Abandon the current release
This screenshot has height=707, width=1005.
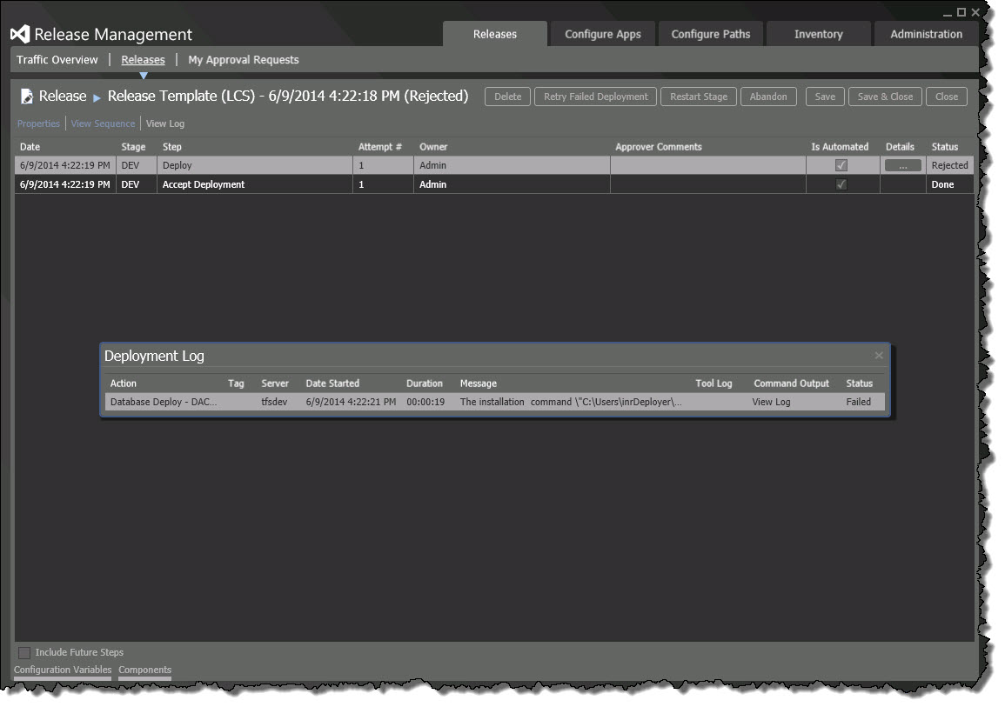768,97
